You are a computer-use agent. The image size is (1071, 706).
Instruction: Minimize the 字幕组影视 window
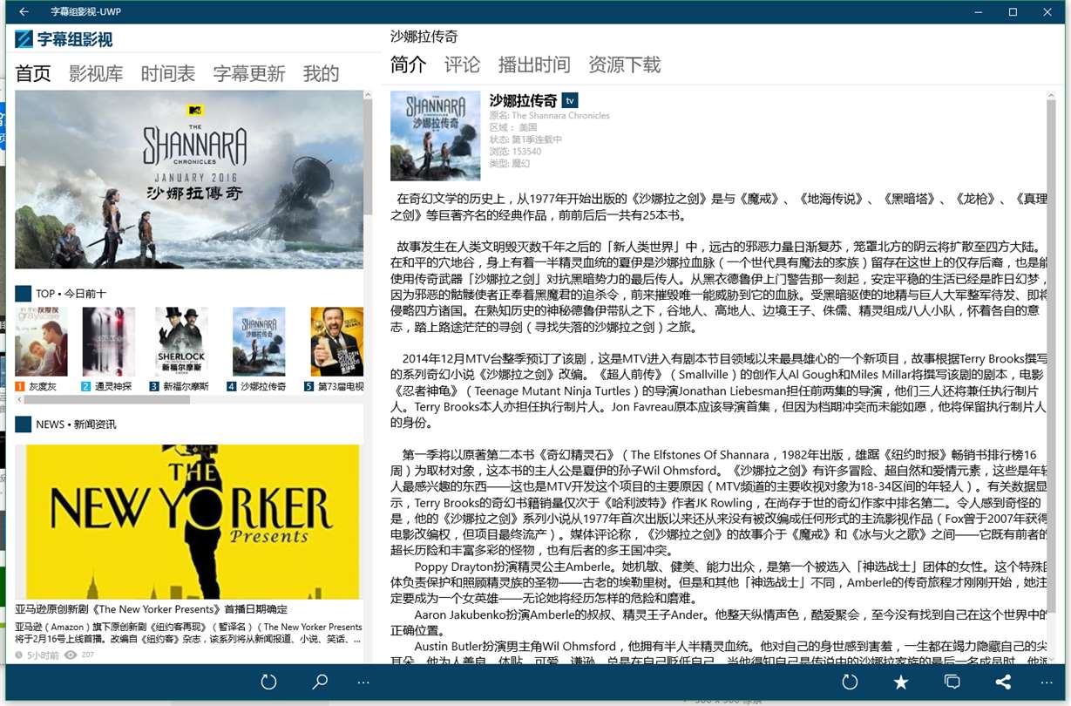click(x=977, y=12)
